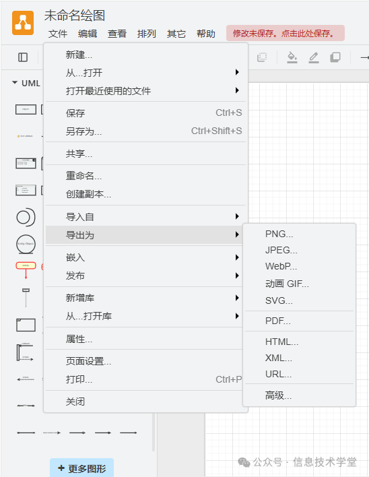Select the lifeline shape with small head
The width and height of the screenshot is (369, 477).
(x=26, y=298)
